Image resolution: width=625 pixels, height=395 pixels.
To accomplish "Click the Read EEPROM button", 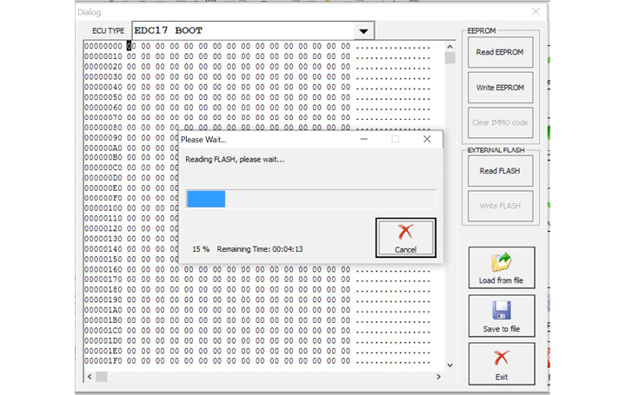I will tap(500, 52).
